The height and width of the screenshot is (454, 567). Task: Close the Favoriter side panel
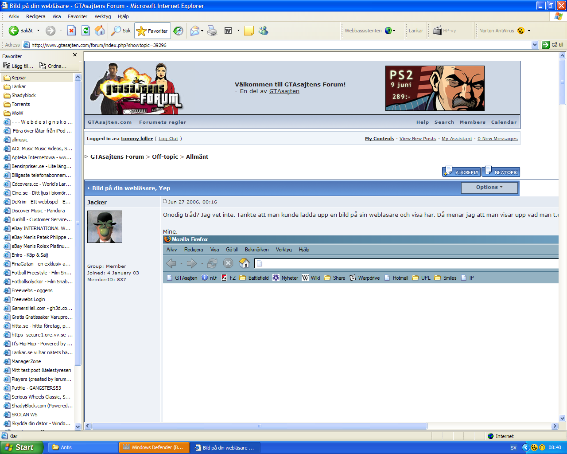(x=75, y=55)
